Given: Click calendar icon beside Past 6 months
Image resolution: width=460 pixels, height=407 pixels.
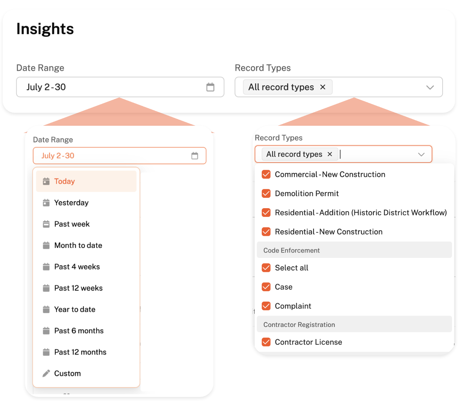Looking at the screenshot, I should point(46,331).
